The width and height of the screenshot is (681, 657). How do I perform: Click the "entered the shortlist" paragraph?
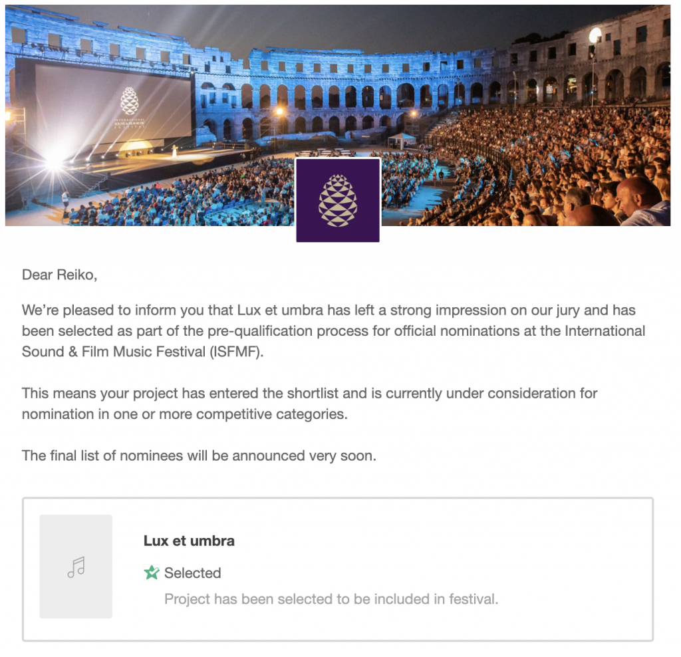click(x=309, y=393)
